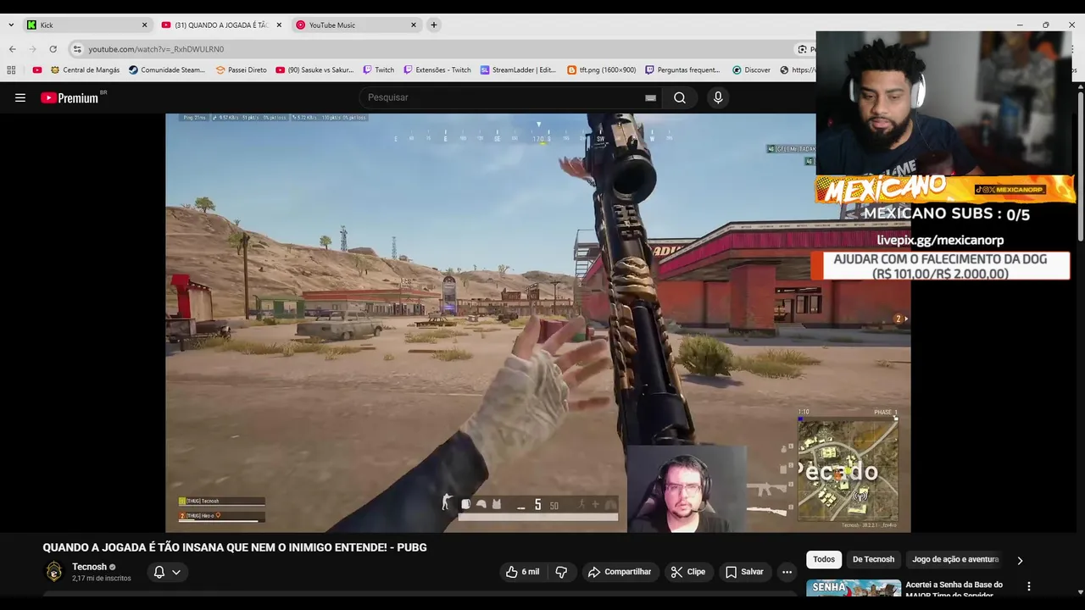
Task: Open Comunidade Steam bookmark
Action: [167, 70]
